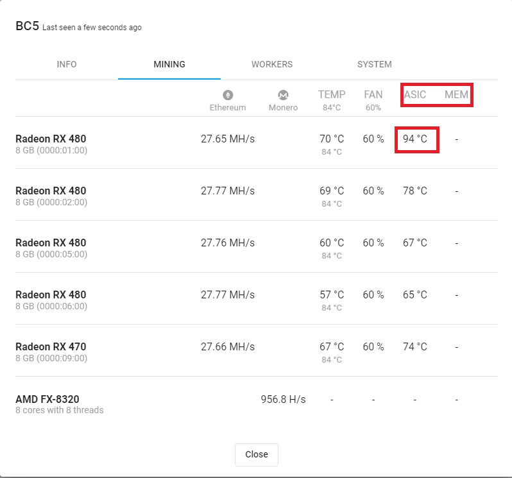The image size is (512, 478).
Task: Switch to the INFO tab
Action: [x=67, y=64]
